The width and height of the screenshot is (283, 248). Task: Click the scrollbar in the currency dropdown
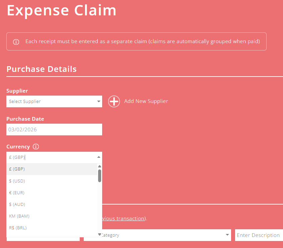(x=99, y=177)
